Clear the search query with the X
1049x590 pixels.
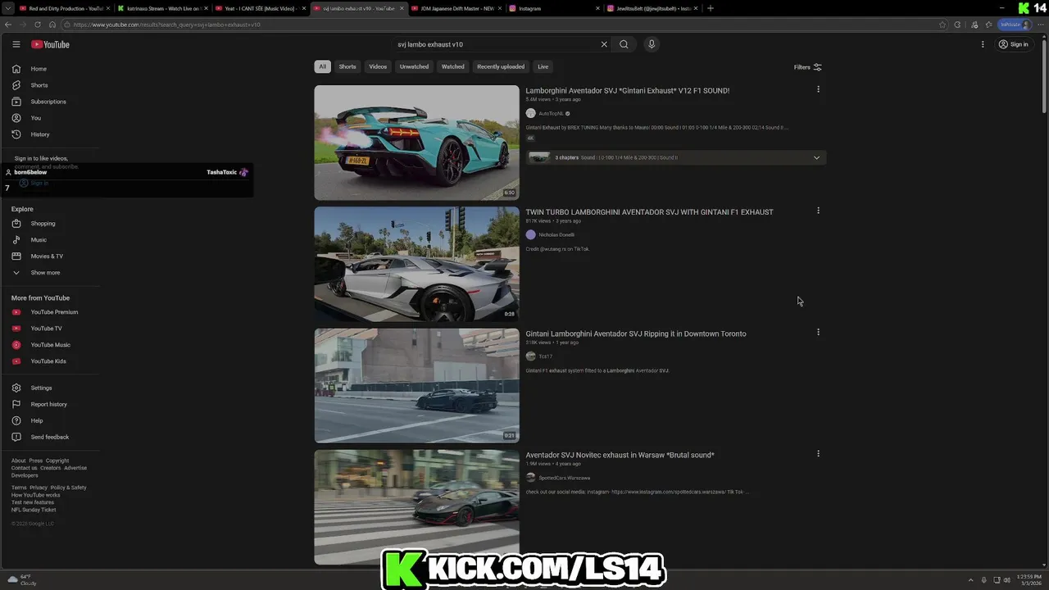coord(604,44)
